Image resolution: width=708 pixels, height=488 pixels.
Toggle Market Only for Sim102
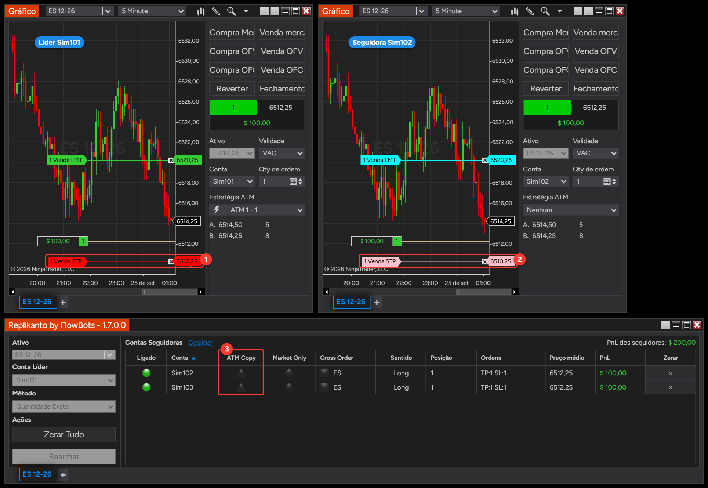(x=289, y=373)
